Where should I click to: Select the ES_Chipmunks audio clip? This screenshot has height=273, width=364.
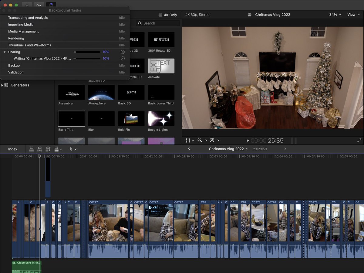(x=26, y=267)
